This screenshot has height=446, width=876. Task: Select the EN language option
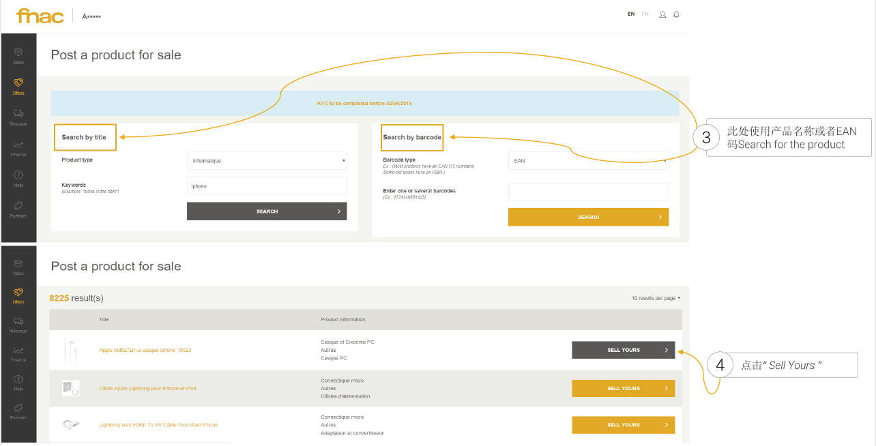tap(631, 14)
